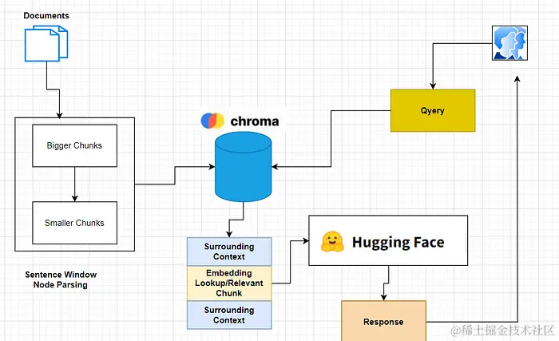
Task: Click the Hugging Face emoji logo
Action: (332, 241)
